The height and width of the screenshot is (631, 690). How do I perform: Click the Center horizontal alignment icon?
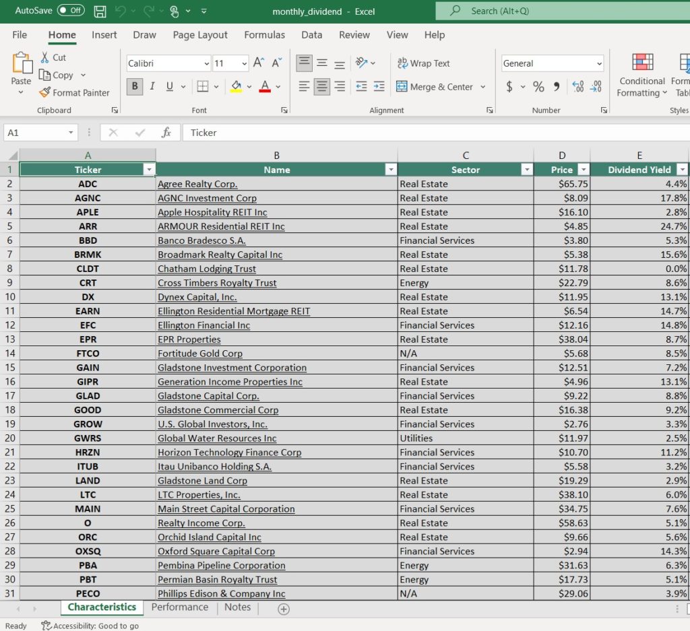point(322,86)
